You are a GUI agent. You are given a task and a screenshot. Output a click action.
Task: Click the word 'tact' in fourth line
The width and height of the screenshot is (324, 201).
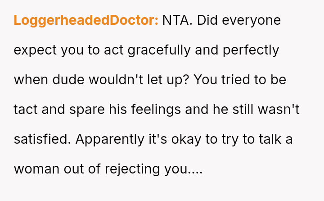[x=25, y=110]
